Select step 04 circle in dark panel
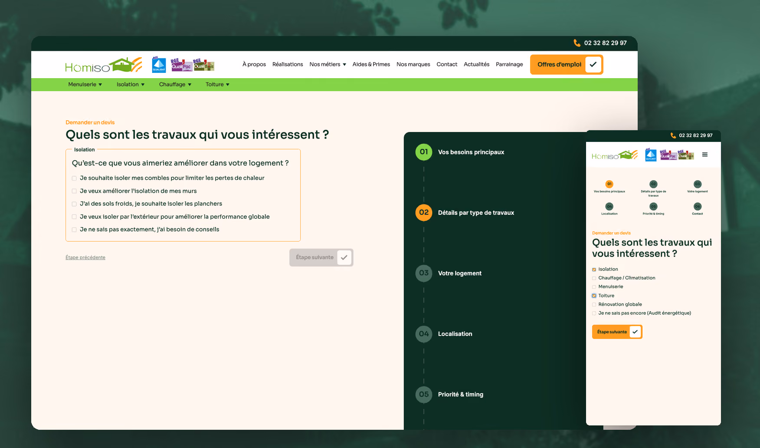760x448 pixels. 424,334
